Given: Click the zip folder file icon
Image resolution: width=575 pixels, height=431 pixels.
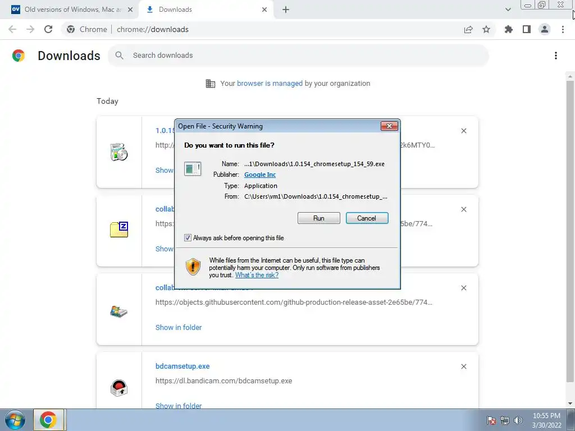Looking at the screenshot, I should pyautogui.click(x=119, y=230).
